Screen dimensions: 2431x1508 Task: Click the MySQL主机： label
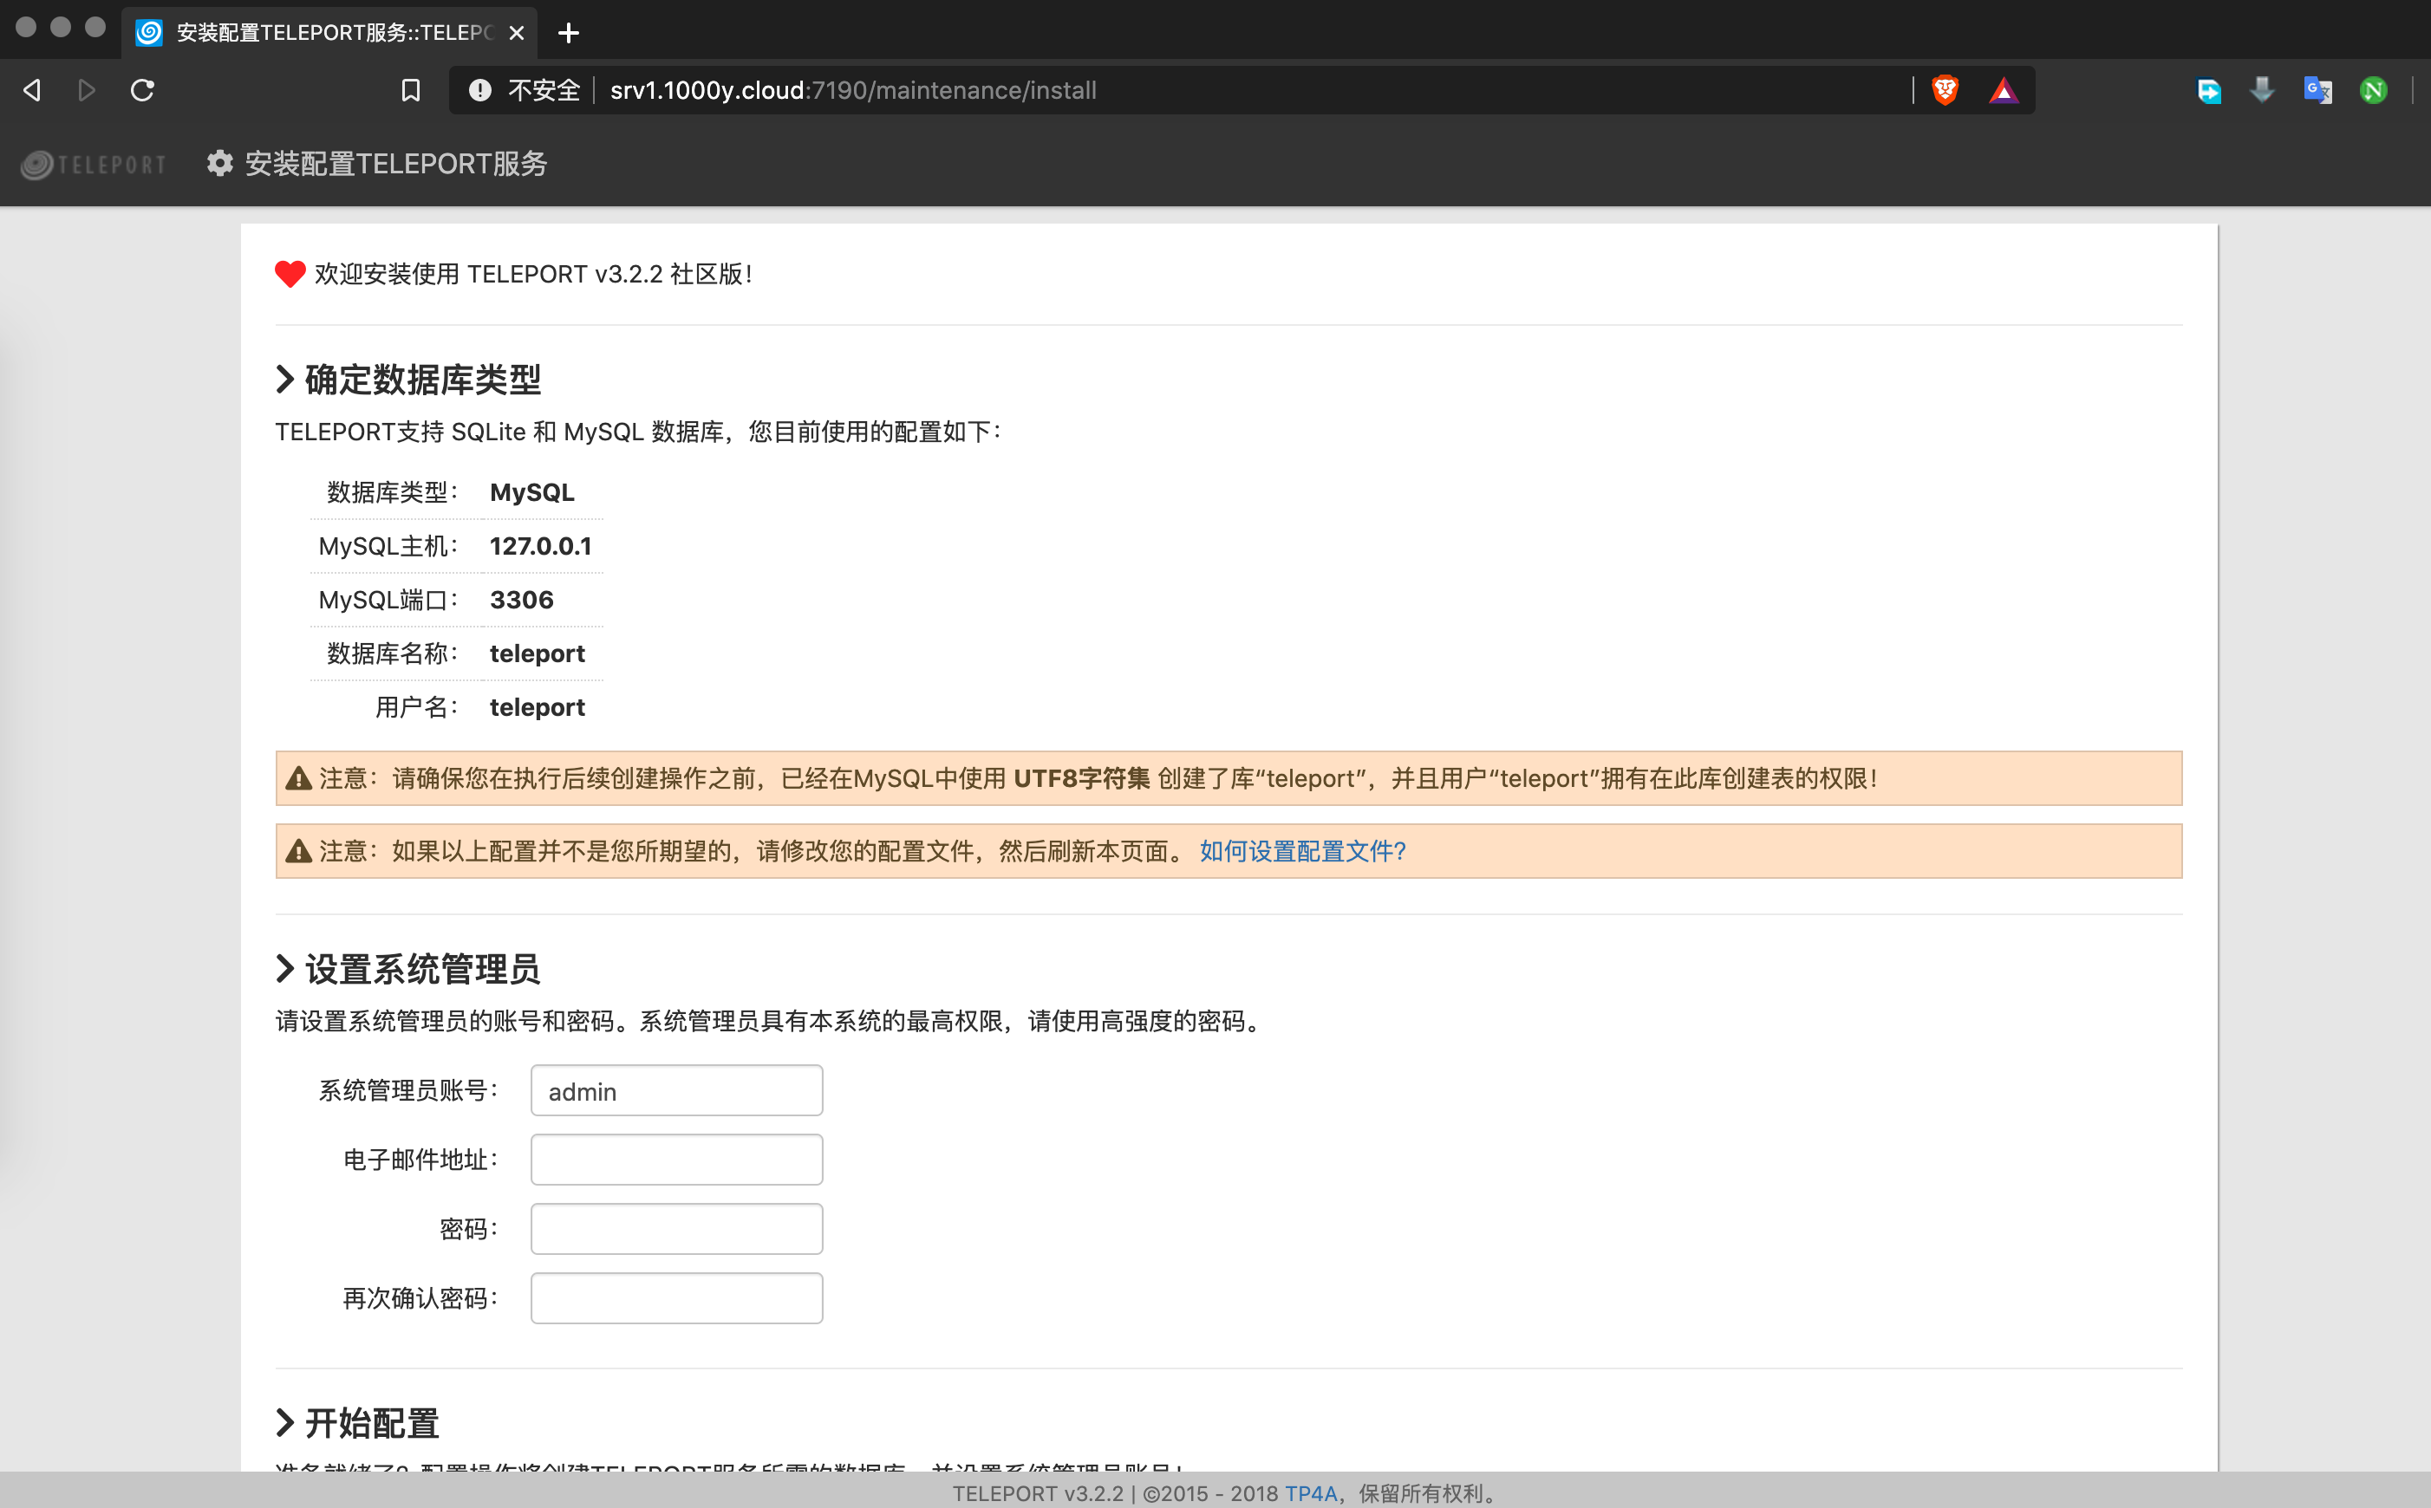click(x=389, y=547)
